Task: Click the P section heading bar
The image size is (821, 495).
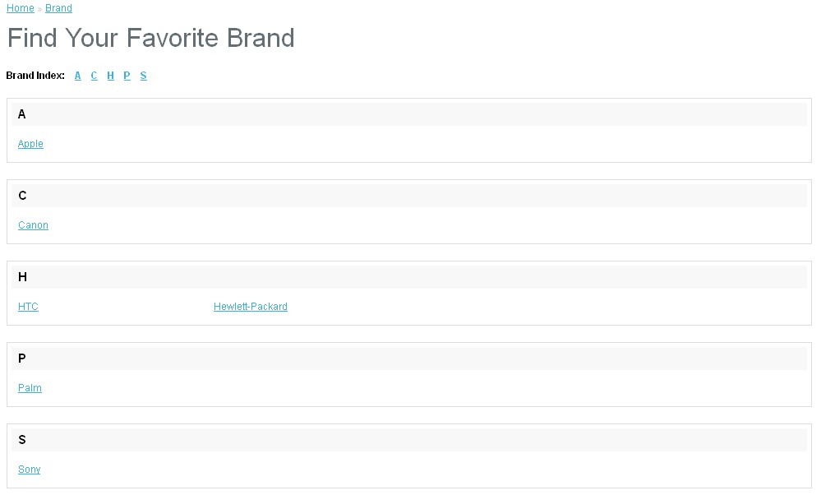Action: [x=408, y=359]
